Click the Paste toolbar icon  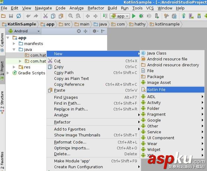click(x=61, y=16)
